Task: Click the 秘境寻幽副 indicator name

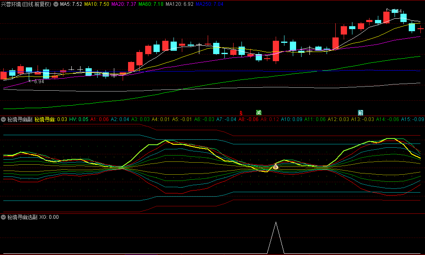Action: tap(20, 119)
